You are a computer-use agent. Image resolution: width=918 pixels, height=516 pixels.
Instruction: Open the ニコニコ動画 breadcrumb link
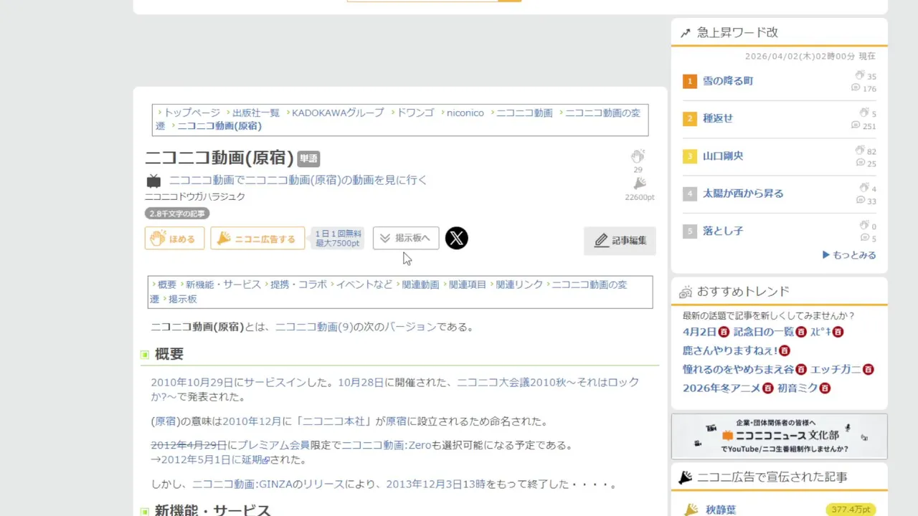coord(524,113)
